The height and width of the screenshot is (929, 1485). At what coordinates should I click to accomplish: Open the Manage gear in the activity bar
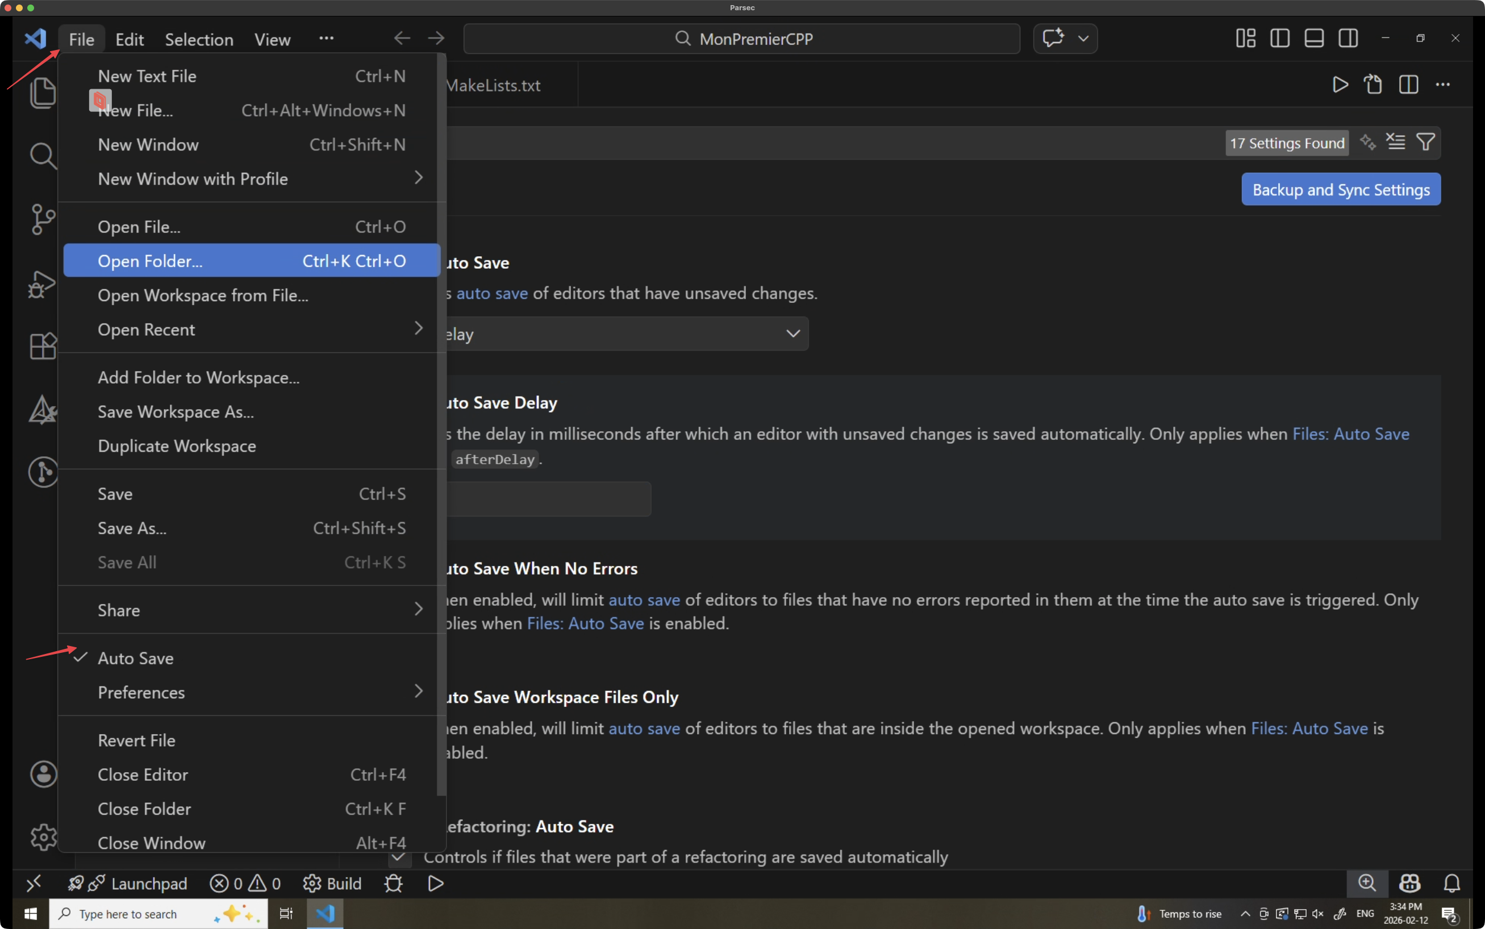tap(43, 837)
